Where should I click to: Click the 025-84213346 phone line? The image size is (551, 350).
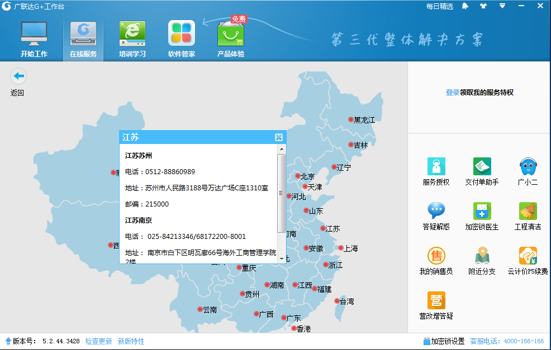coord(186,236)
